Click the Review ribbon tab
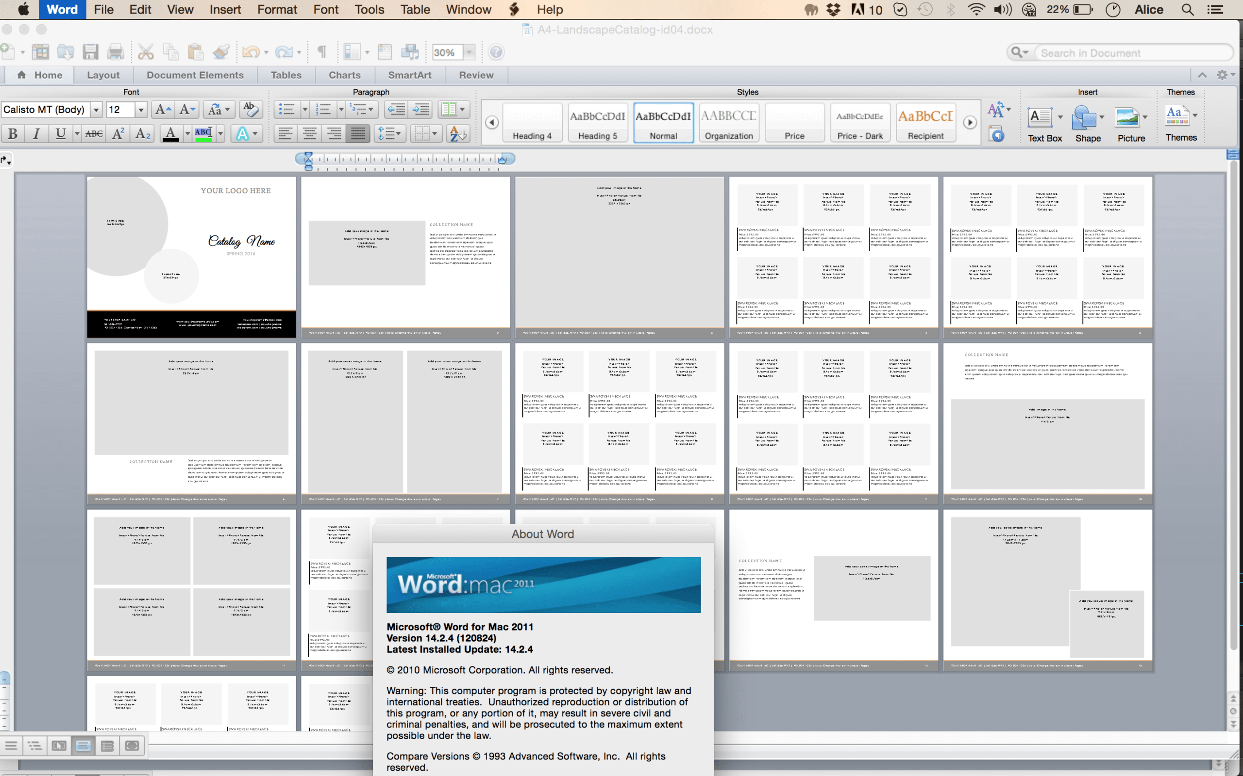The width and height of the screenshot is (1243, 776). tap(474, 74)
